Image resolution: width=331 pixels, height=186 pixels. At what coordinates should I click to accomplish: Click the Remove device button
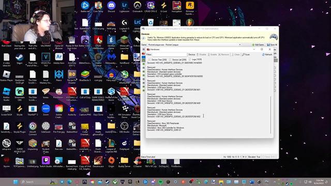(x=223, y=55)
